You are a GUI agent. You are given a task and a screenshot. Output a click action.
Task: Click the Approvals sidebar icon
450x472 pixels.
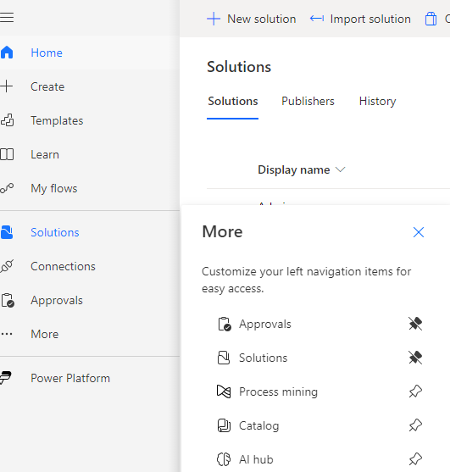point(8,300)
